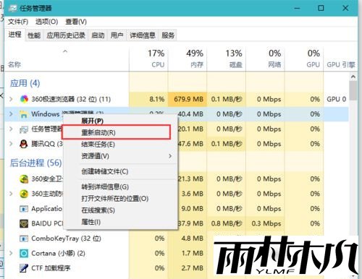Open the 选项(O) menu
This screenshot has width=362, height=279.
[46, 22]
